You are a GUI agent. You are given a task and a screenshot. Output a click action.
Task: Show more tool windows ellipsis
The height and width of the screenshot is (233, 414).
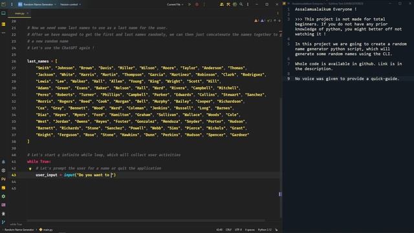click(3, 33)
